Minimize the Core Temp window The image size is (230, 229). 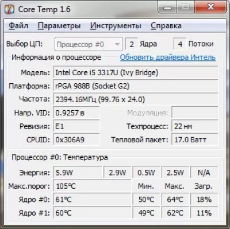pyautogui.click(x=167, y=7)
